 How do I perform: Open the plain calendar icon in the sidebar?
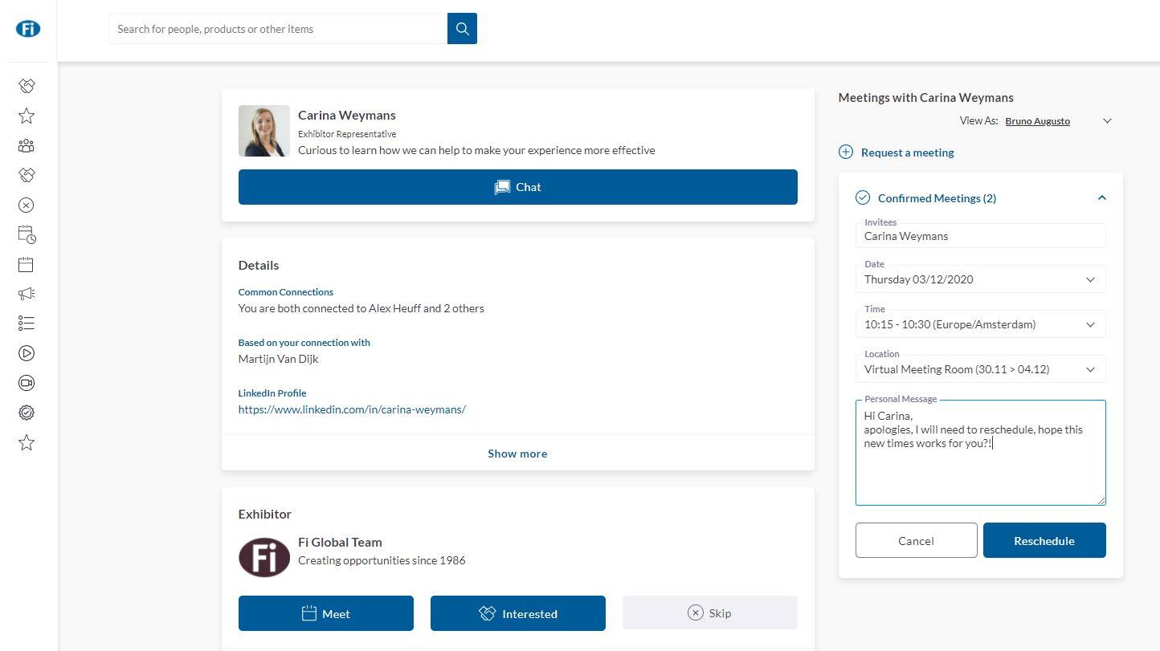(x=27, y=264)
